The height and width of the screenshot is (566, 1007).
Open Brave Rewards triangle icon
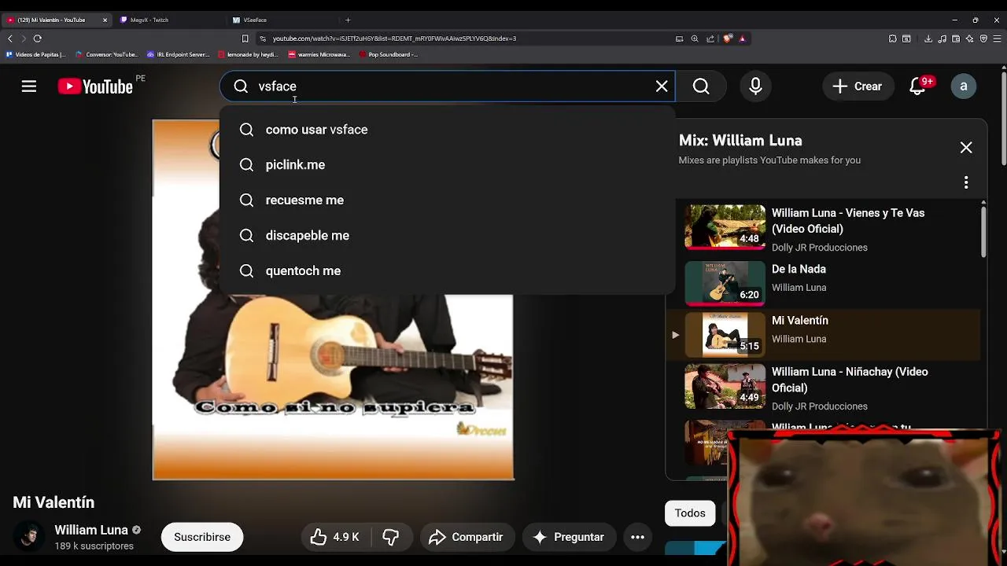(x=742, y=39)
